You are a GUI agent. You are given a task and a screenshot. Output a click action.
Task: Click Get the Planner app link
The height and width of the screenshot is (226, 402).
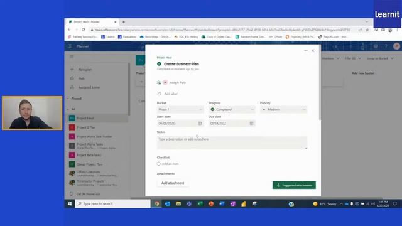(88, 194)
